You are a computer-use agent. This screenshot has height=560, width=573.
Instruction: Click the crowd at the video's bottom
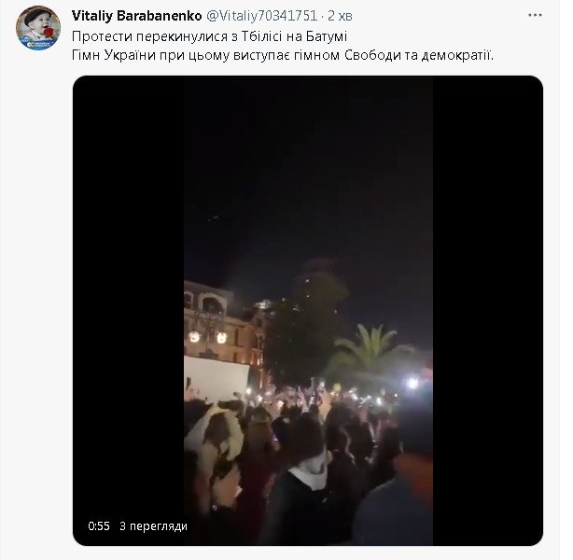[x=308, y=467]
